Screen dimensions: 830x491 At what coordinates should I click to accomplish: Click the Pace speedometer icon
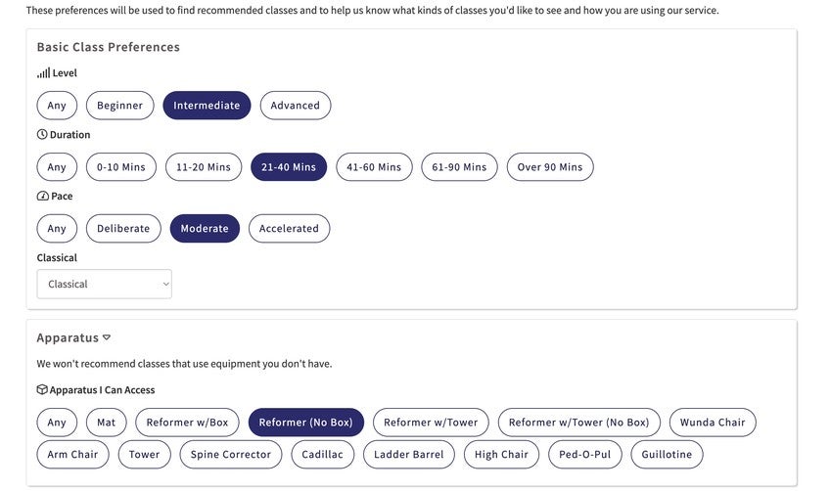(x=42, y=197)
